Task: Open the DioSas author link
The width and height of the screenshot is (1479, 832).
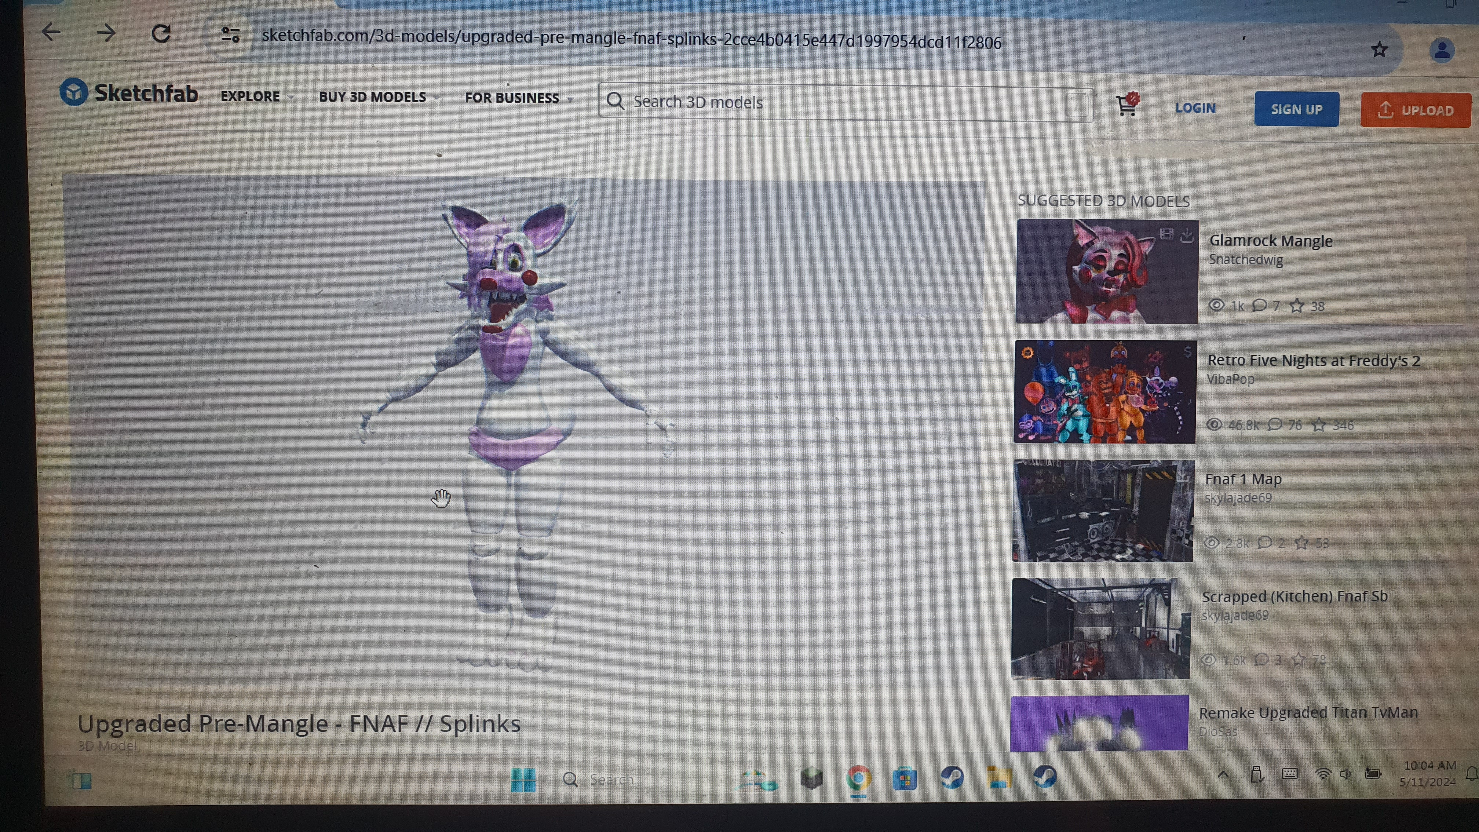Action: tap(1218, 731)
